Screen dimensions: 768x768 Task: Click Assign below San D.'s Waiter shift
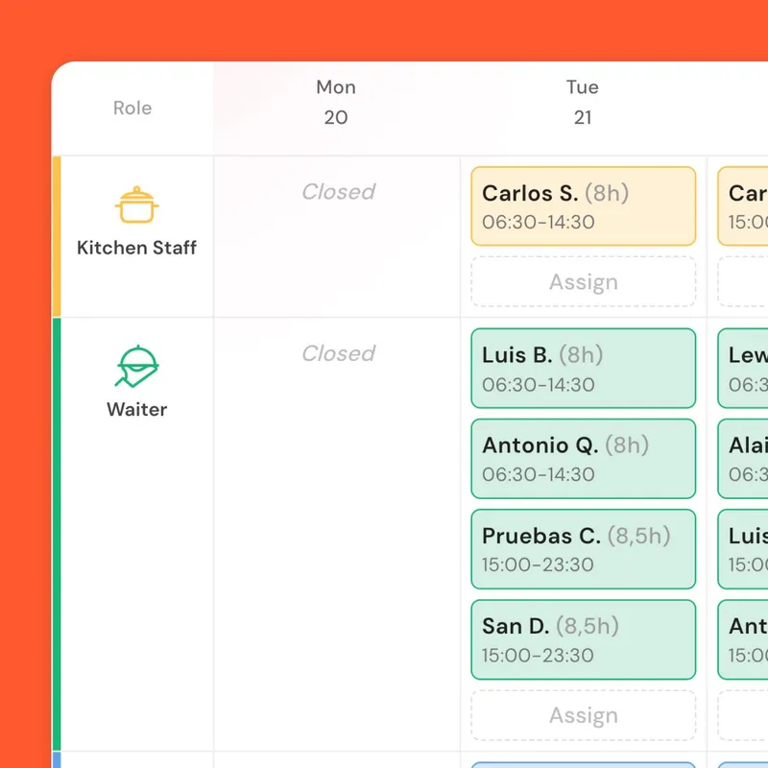[x=583, y=715]
